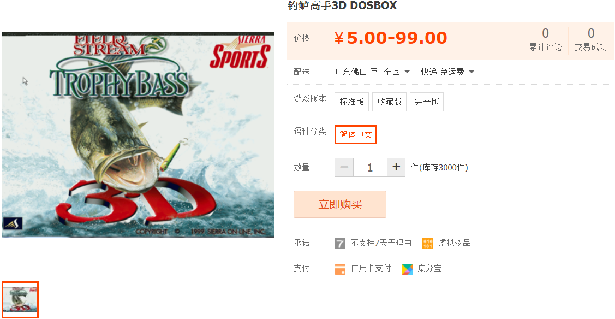Open the 累计评论 review count
Image resolution: width=615 pixels, height=319 pixels.
click(545, 40)
